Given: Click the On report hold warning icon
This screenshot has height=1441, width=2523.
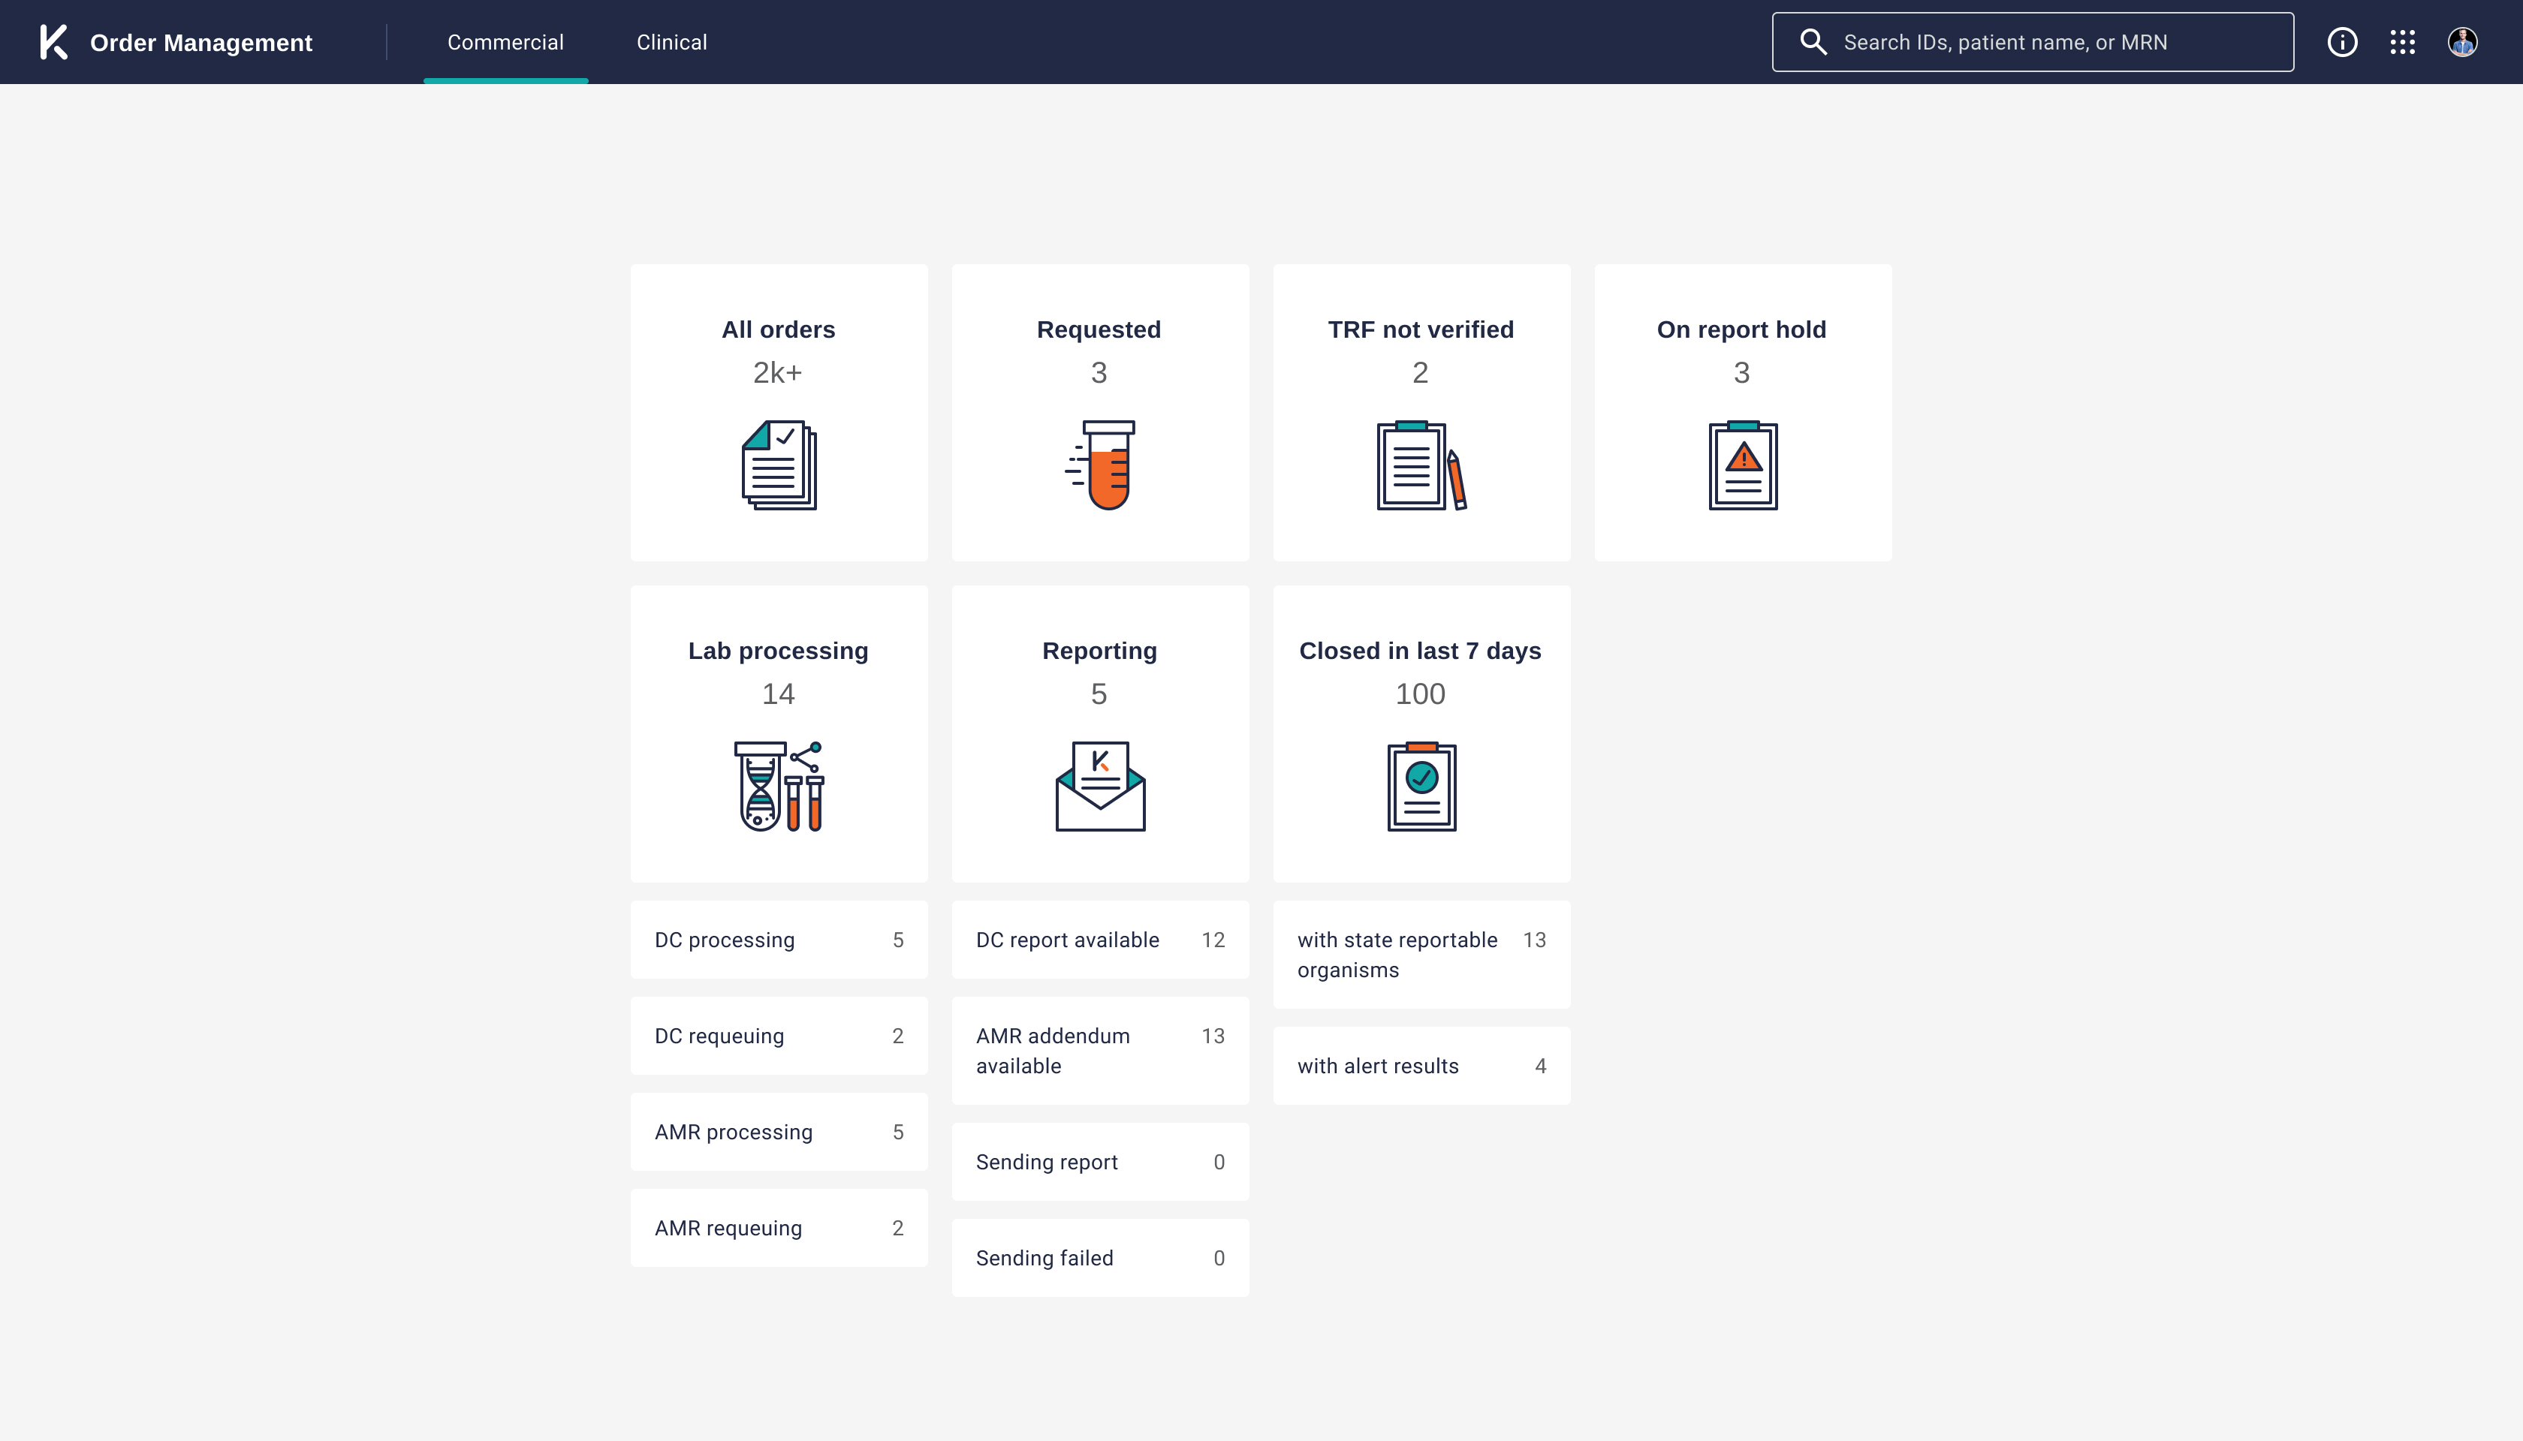Looking at the screenshot, I should tap(1743, 465).
